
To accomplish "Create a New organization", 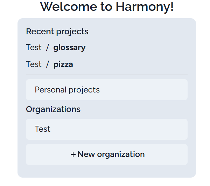I will click(x=106, y=154).
